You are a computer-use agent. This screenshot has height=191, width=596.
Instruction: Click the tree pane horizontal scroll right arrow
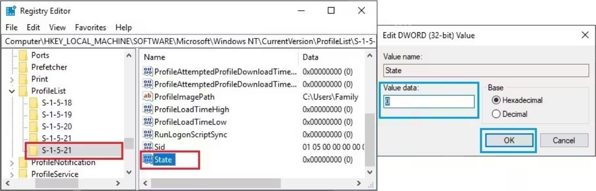click(118, 183)
